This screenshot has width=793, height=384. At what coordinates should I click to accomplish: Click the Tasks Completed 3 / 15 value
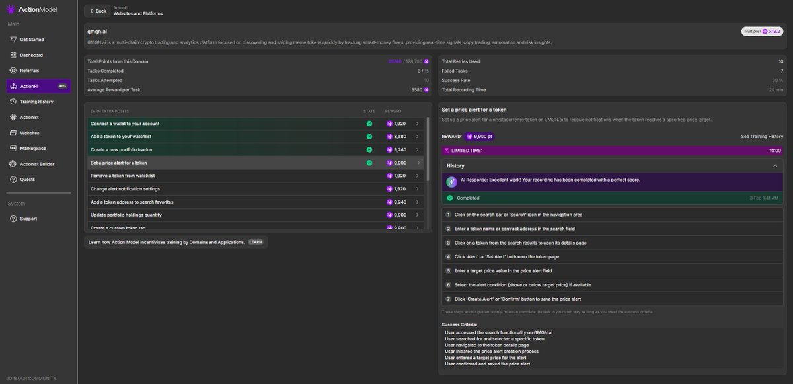click(422, 71)
